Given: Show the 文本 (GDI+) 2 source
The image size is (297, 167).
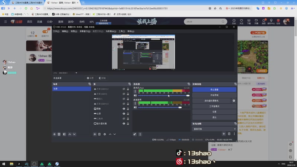Looking at the screenshot, I should (124, 89).
